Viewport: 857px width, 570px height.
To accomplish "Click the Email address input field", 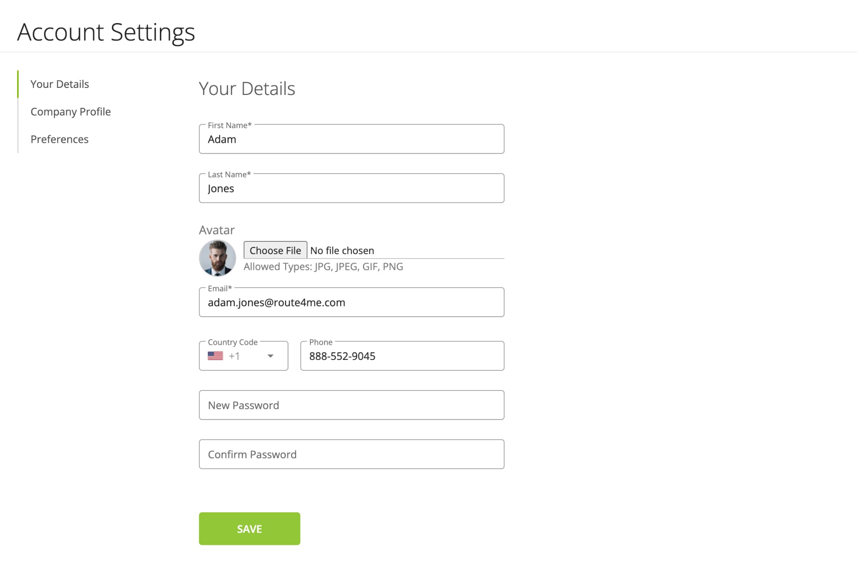I will coord(352,302).
